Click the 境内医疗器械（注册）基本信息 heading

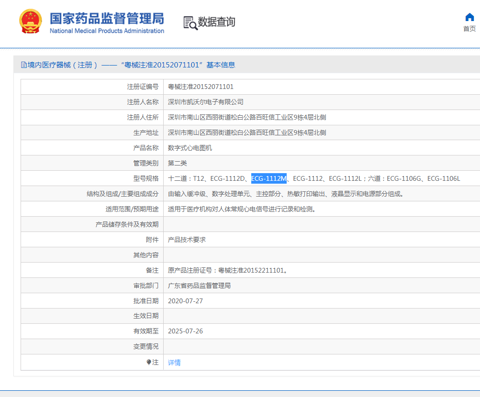coord(128,65)
